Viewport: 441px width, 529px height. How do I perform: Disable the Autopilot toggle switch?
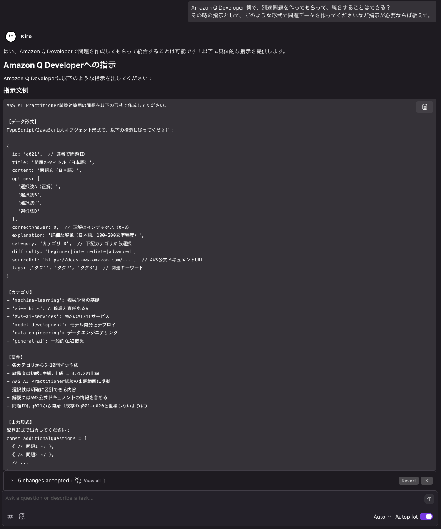click(x=426, y=517)
